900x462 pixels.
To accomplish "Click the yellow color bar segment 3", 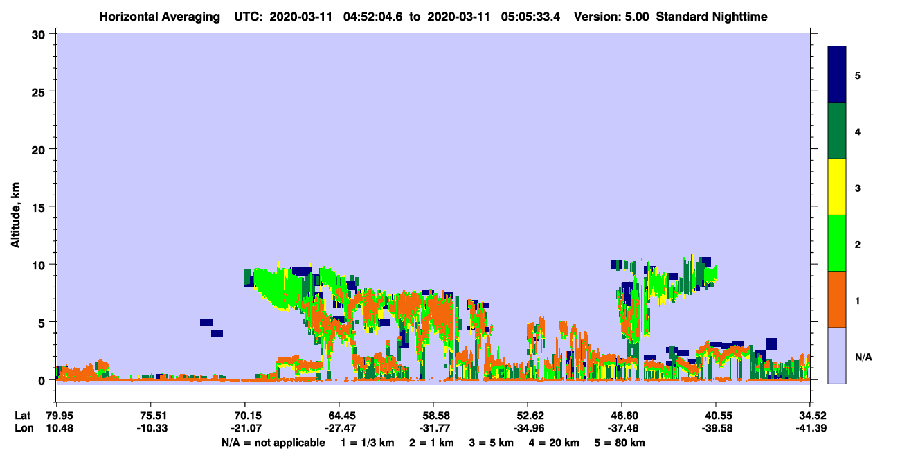I will 837,187.
